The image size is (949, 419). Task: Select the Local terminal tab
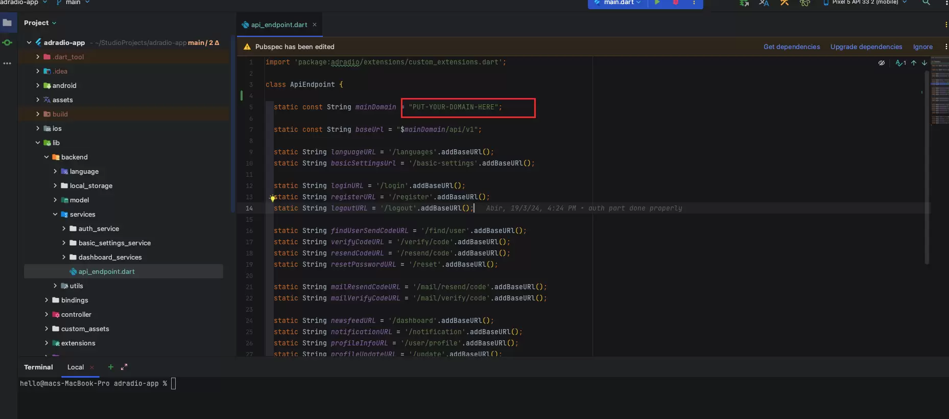coord(76,367)
